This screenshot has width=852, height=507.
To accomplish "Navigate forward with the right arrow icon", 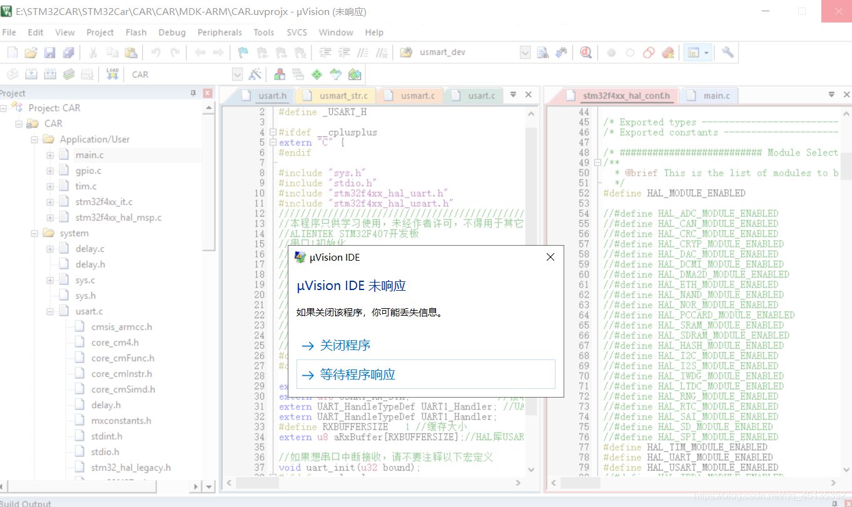I will (x=218, y=53).
